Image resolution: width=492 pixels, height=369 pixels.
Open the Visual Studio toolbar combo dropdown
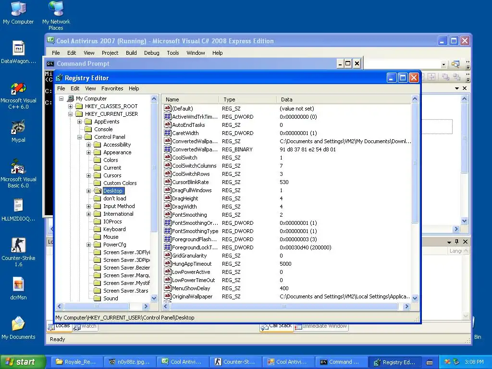(443, 65)
